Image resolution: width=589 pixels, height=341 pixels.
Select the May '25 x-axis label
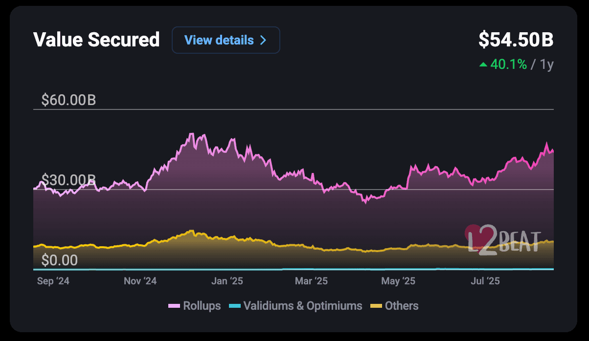point(398,281)
